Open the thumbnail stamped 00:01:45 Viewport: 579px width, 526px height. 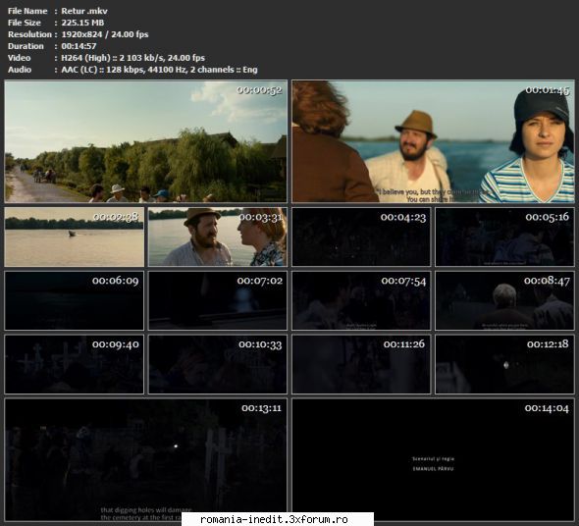point(433,141)
